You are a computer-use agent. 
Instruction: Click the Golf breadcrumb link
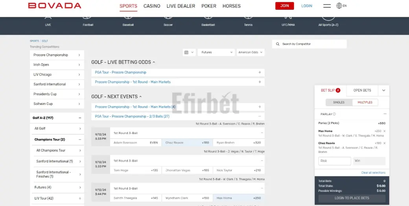[x=45, y=41]
